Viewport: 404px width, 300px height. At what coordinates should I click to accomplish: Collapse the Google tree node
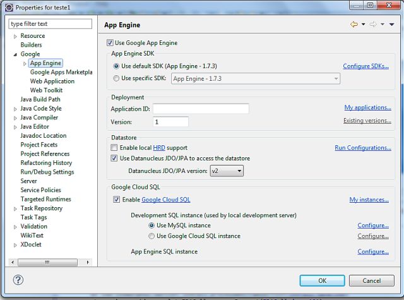[15, 54]
